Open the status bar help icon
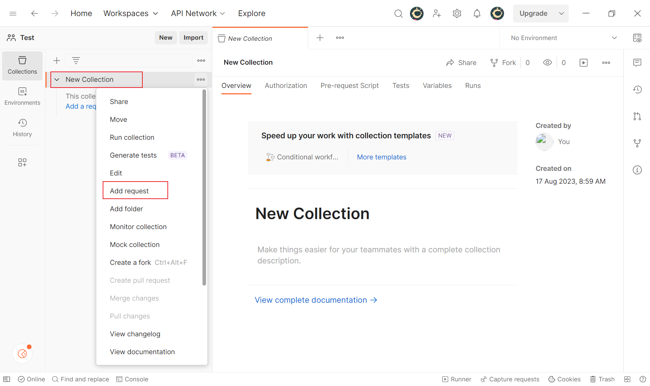The width and height of the screenshot is (650, 386). pos(642,379)
